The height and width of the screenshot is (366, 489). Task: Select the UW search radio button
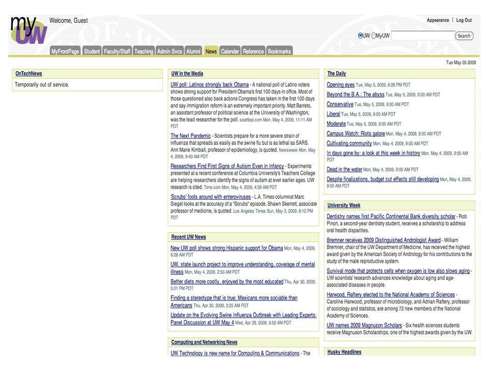coord(360,36)
